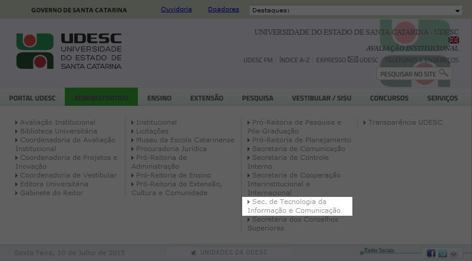Screen dimensions: 472x261
Task: Click Universidade do Estado de Santa Catarina - UDESC title
Action: pyautogui.click(x=357, y=32)
